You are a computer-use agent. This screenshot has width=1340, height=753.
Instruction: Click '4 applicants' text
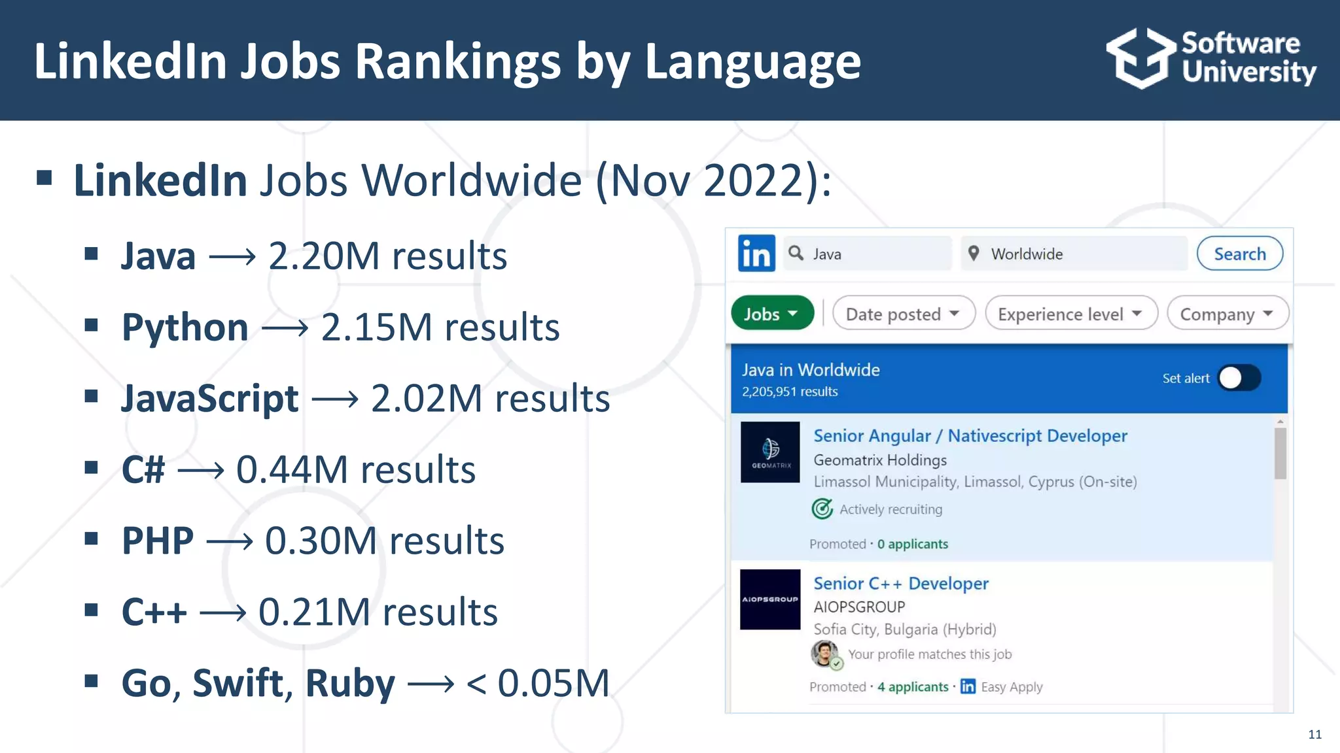point(913,687)
